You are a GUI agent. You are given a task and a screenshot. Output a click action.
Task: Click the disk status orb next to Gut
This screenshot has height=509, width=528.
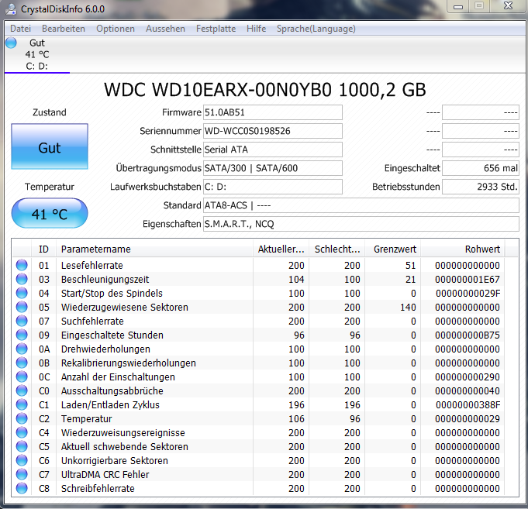(x=11, y=43)
